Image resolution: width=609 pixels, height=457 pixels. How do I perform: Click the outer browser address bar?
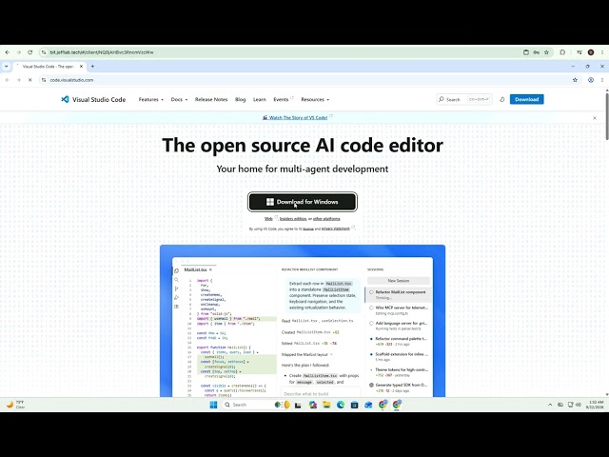click(280, 52)
